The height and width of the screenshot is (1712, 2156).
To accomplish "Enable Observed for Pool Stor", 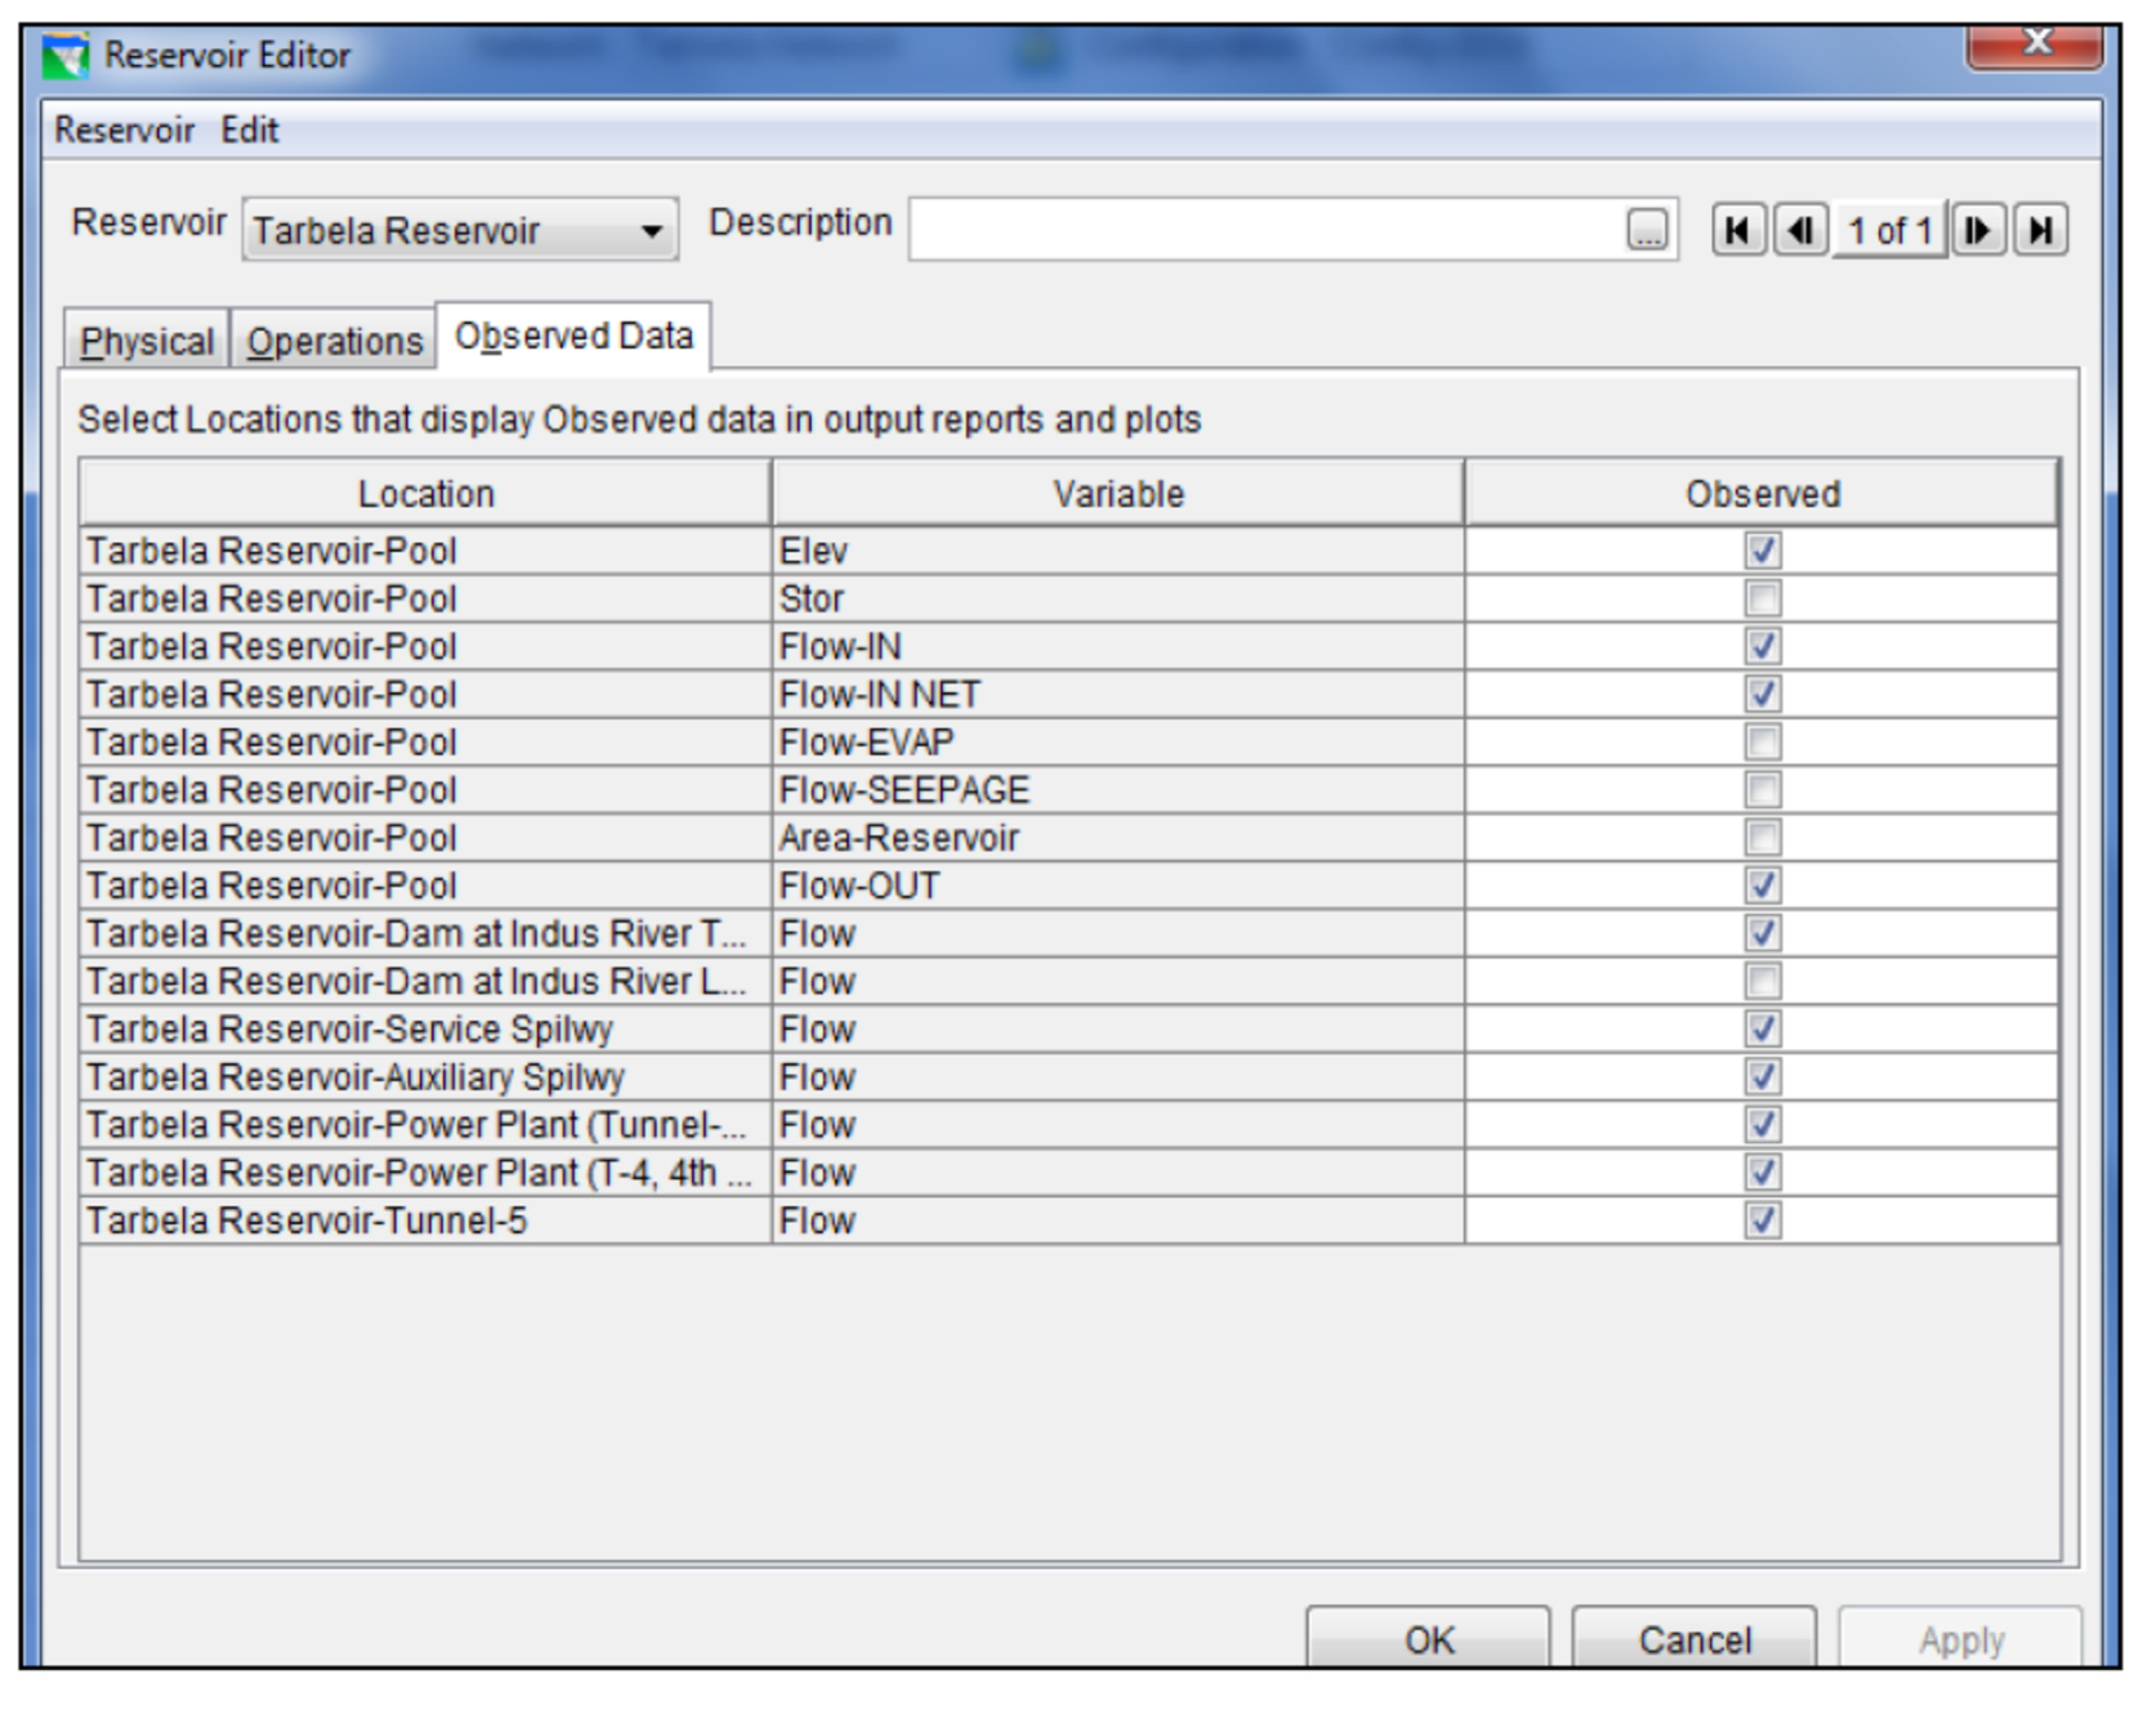I will [x=1762, y=598].
